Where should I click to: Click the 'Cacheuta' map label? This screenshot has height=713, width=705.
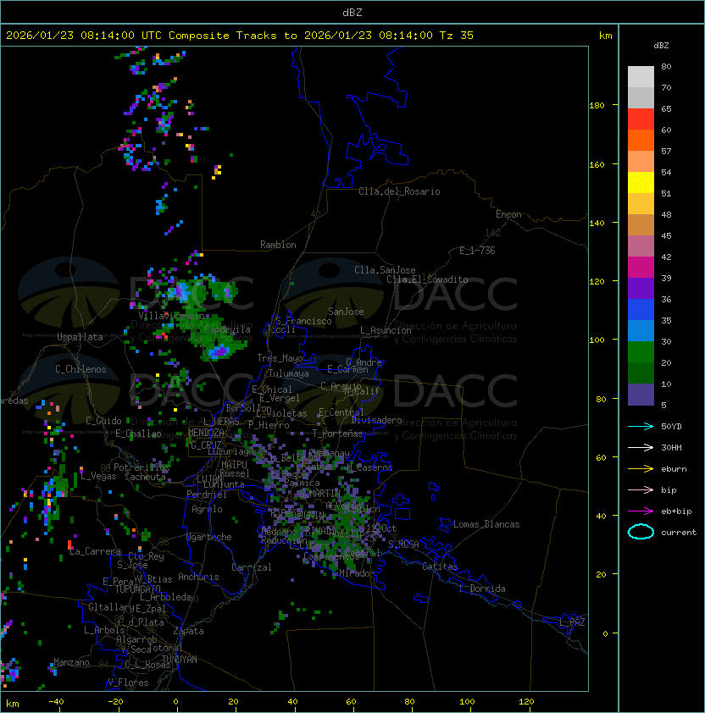(x=145, y=477)
